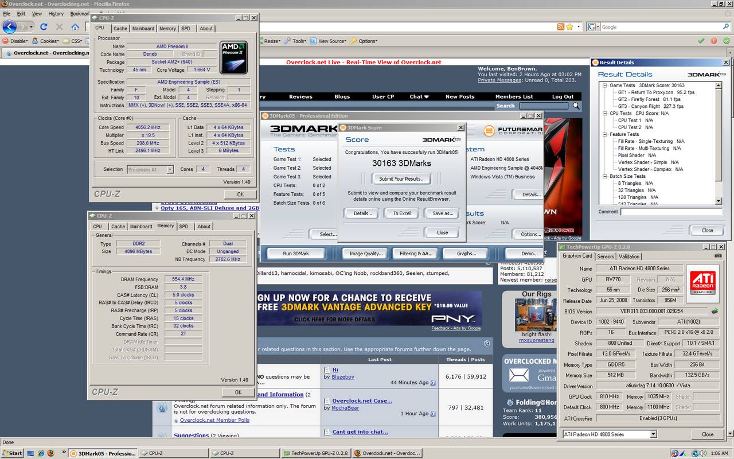734x459 pixels.
Task: Switch to Validation tab in GPU-Z
Action: (630, 256)
